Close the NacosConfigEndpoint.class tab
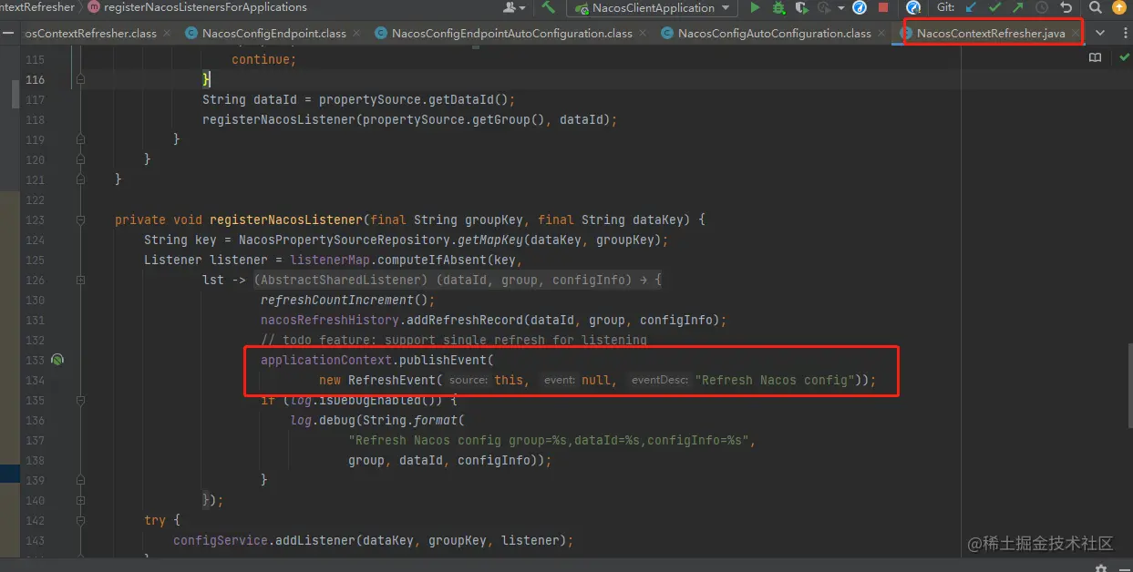The width and height of the screenshot is (1133, 572). [356, 34]
